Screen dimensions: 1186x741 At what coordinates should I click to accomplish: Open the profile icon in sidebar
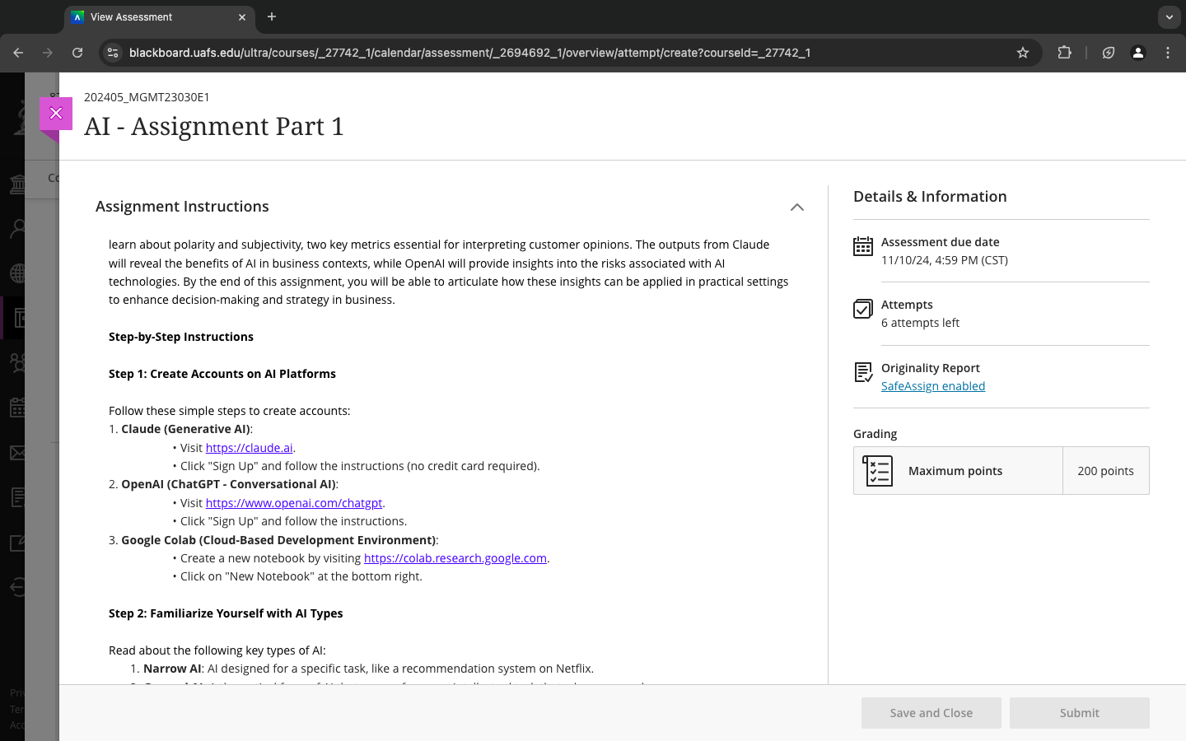18,228
